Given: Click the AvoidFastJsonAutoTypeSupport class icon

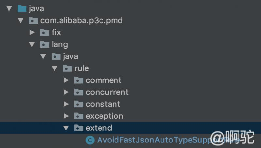Looking at the screenshot, I should [90, 140].
